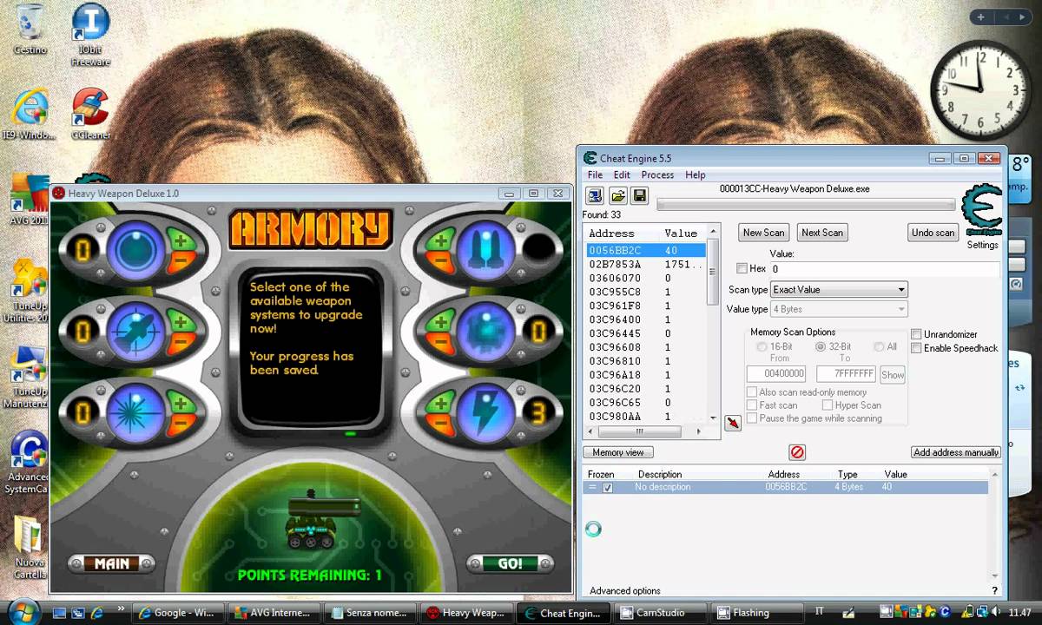This screenshot has height=625, width=1042.
Task: Switch to the Google taskbar window
Action: click(x=178, y=612)
